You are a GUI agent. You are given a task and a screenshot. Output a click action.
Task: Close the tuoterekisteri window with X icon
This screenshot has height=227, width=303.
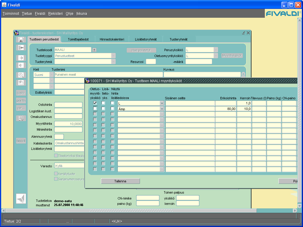tap(248, 33)
